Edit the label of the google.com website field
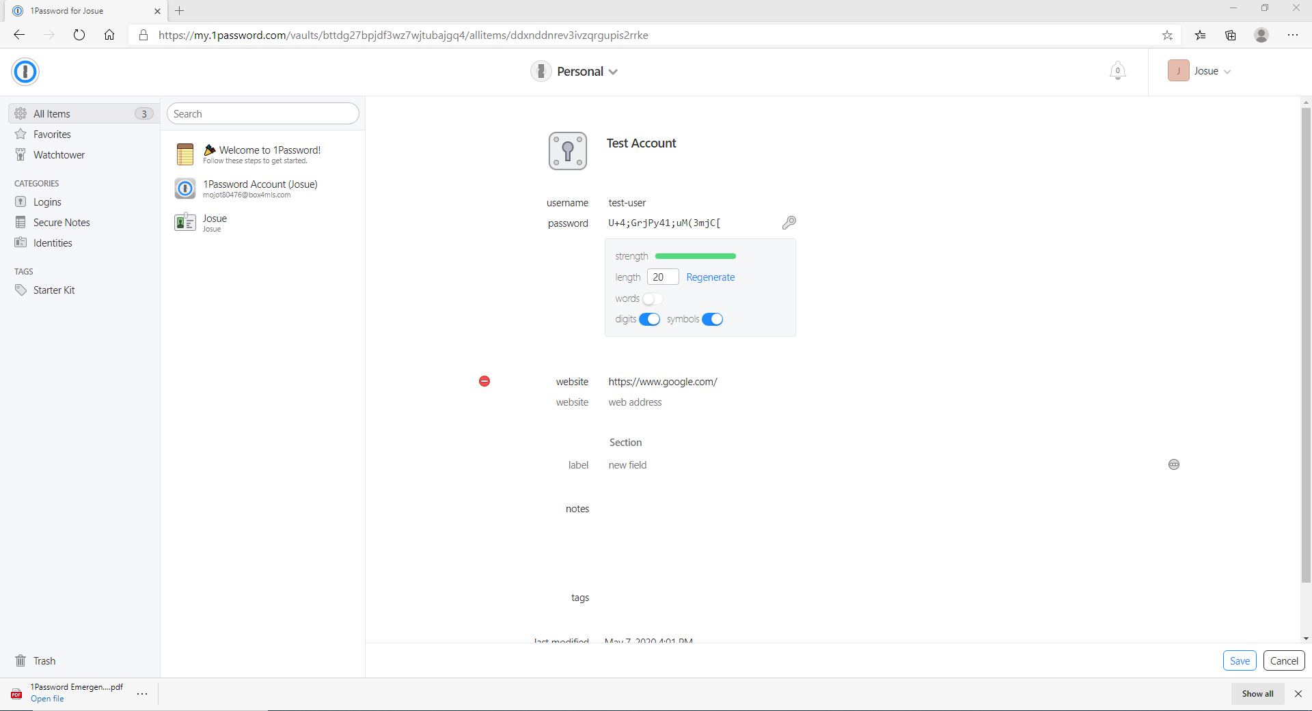1312x711 pixels. [572, 382]
